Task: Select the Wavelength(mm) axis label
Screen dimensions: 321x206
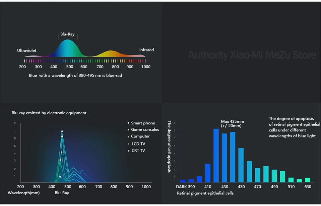Action: point(24,193)
